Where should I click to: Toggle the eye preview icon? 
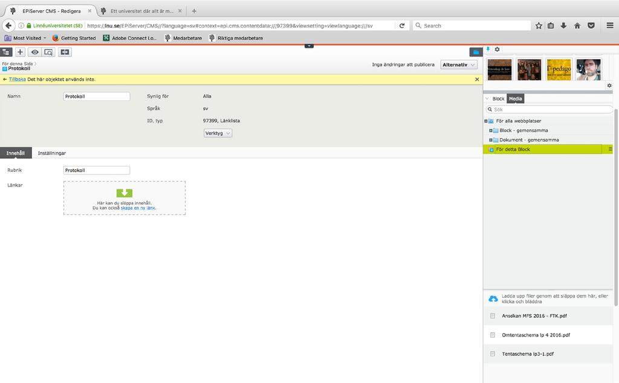[x=34, y=52]
